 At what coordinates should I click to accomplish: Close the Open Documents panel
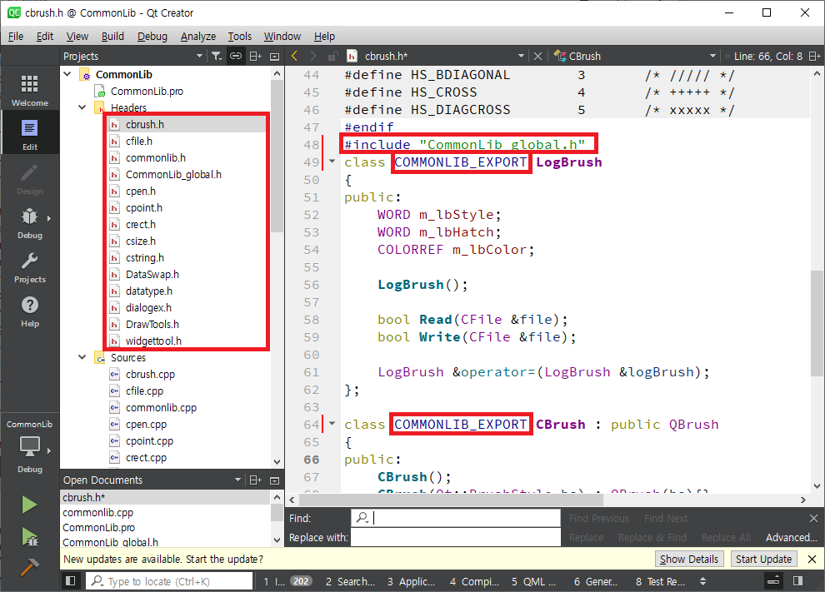[x=275, y=480]
